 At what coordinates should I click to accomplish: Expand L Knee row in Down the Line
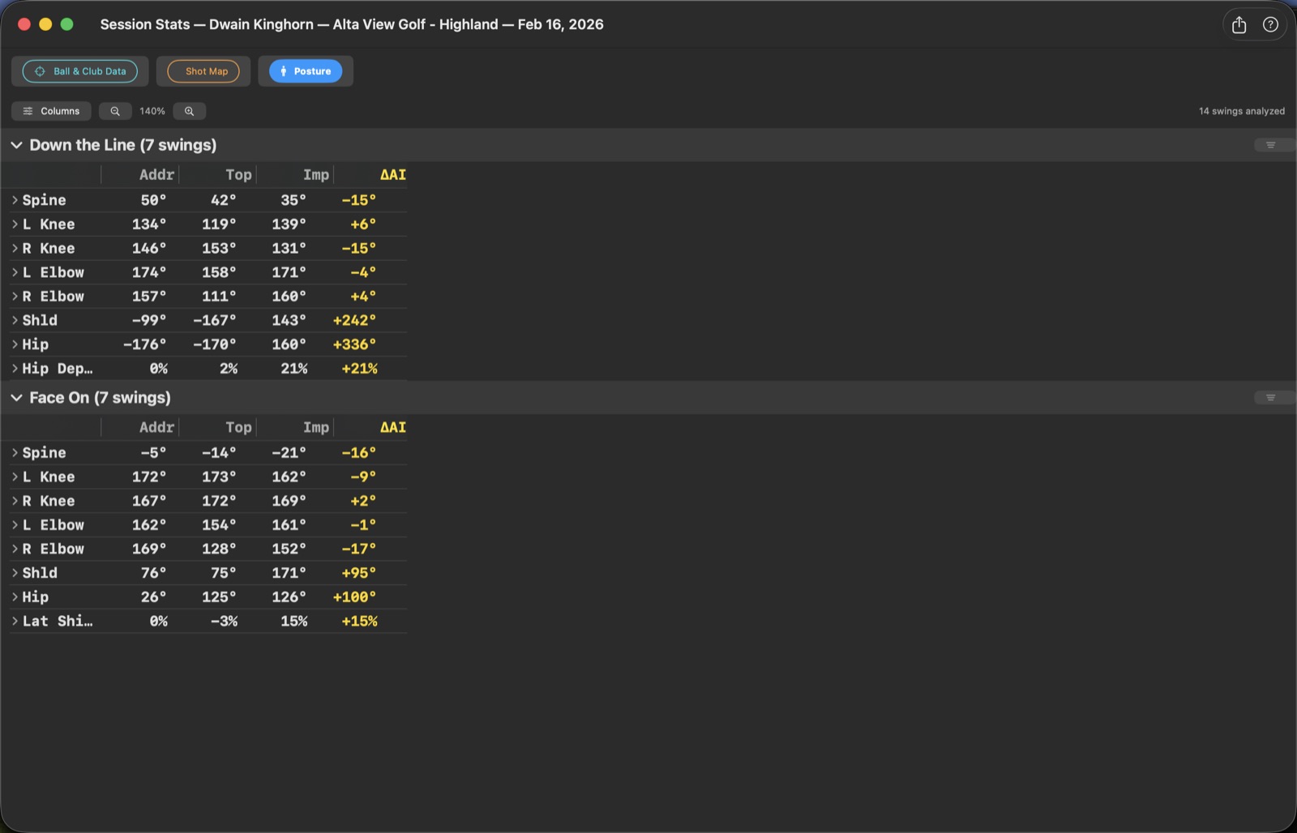(x=15, y=224)
